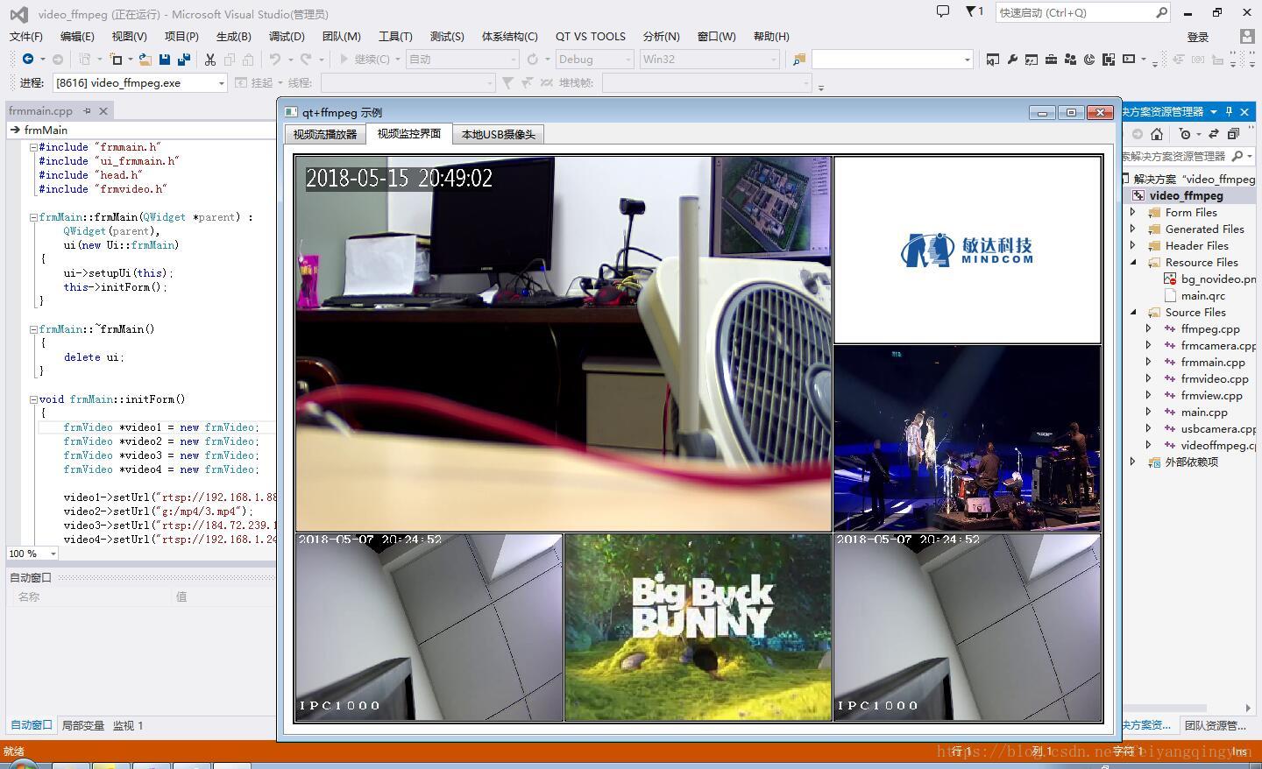Collapse the Resource Files folder
Screen dimensions: 1262x769
coord(1132,262)
